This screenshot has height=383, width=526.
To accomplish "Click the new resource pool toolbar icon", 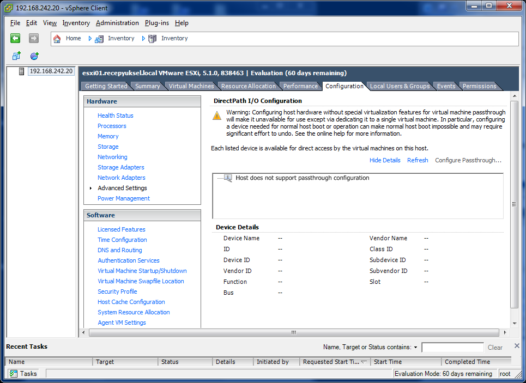I will pyautogui.click(x=34, y=56).
